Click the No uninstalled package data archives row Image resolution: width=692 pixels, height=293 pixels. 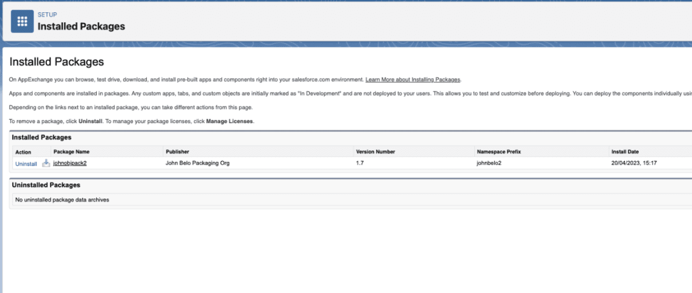(x=62, y=200)
